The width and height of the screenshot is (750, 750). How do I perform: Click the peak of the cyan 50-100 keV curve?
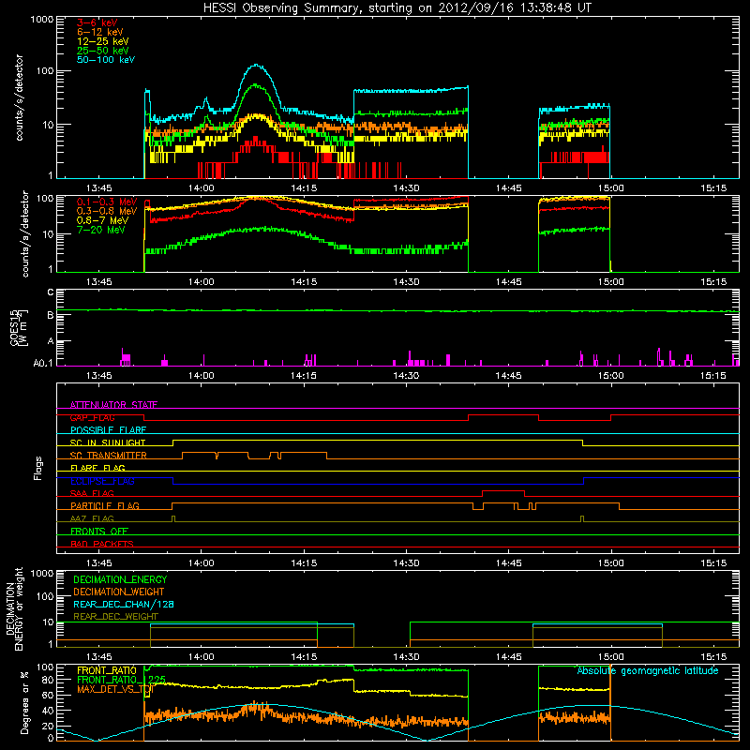coord(257,65)
